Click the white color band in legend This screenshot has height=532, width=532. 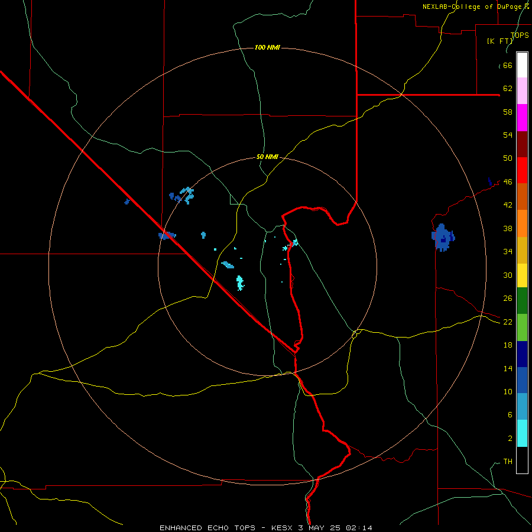click(522, 65)
